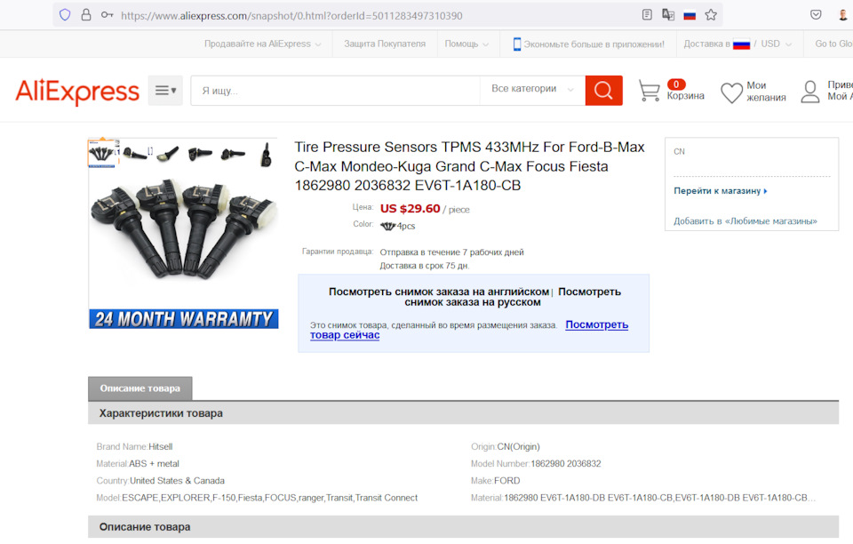Image resolution: width=853 pixels, height=544 pixels.
Task: Expand Продавайте на AliExpress menu
Action: pos(262,44)
